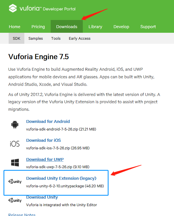Download the Unity Extension (legacy) package

pos(61,178)
